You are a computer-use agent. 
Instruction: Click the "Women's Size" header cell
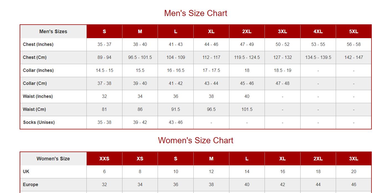(x=53, y=159)
